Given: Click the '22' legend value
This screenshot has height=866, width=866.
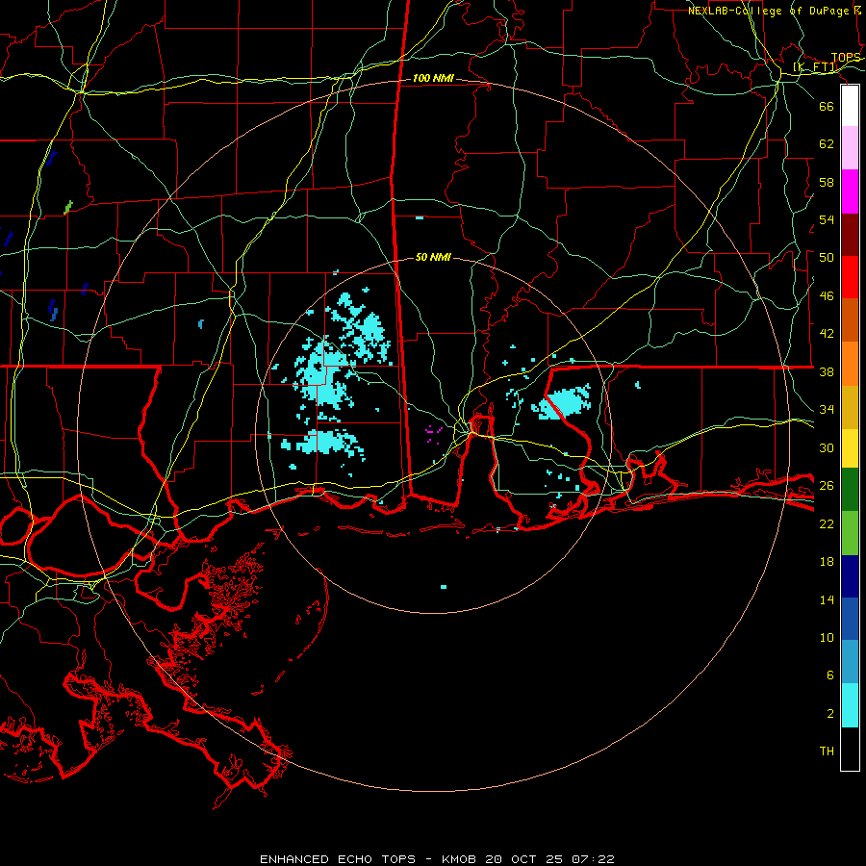Looking at the screenshot, I should [x=827, y=523].
